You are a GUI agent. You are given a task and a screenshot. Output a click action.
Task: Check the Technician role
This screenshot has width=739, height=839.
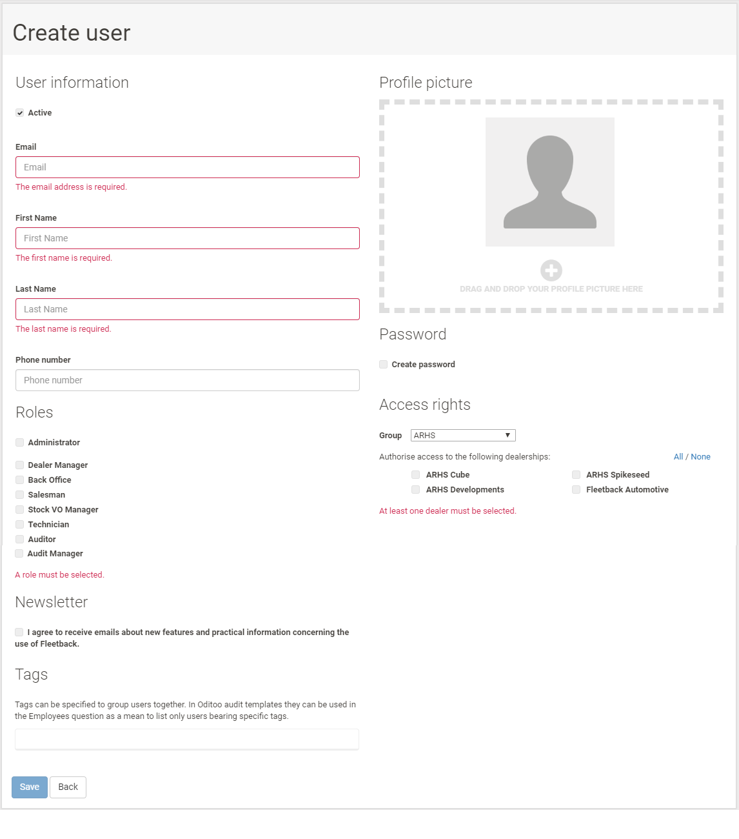point(19,524)
